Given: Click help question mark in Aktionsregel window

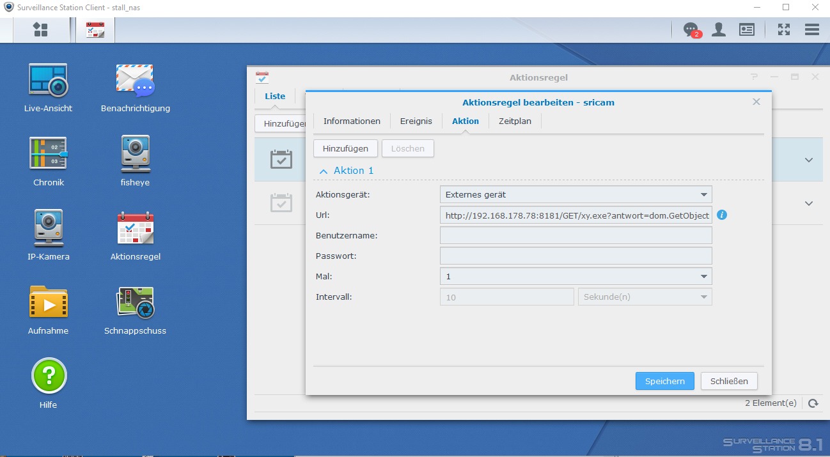Looking at the screenshot, I should (x=755, y=77).
